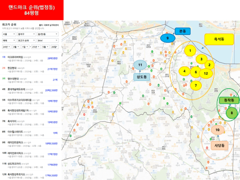Click the blue 본동 callout label
This screenshot has width=240, height=180.
point(183,31)
